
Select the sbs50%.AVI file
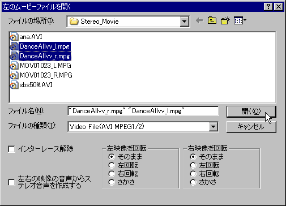click(31, 85)
